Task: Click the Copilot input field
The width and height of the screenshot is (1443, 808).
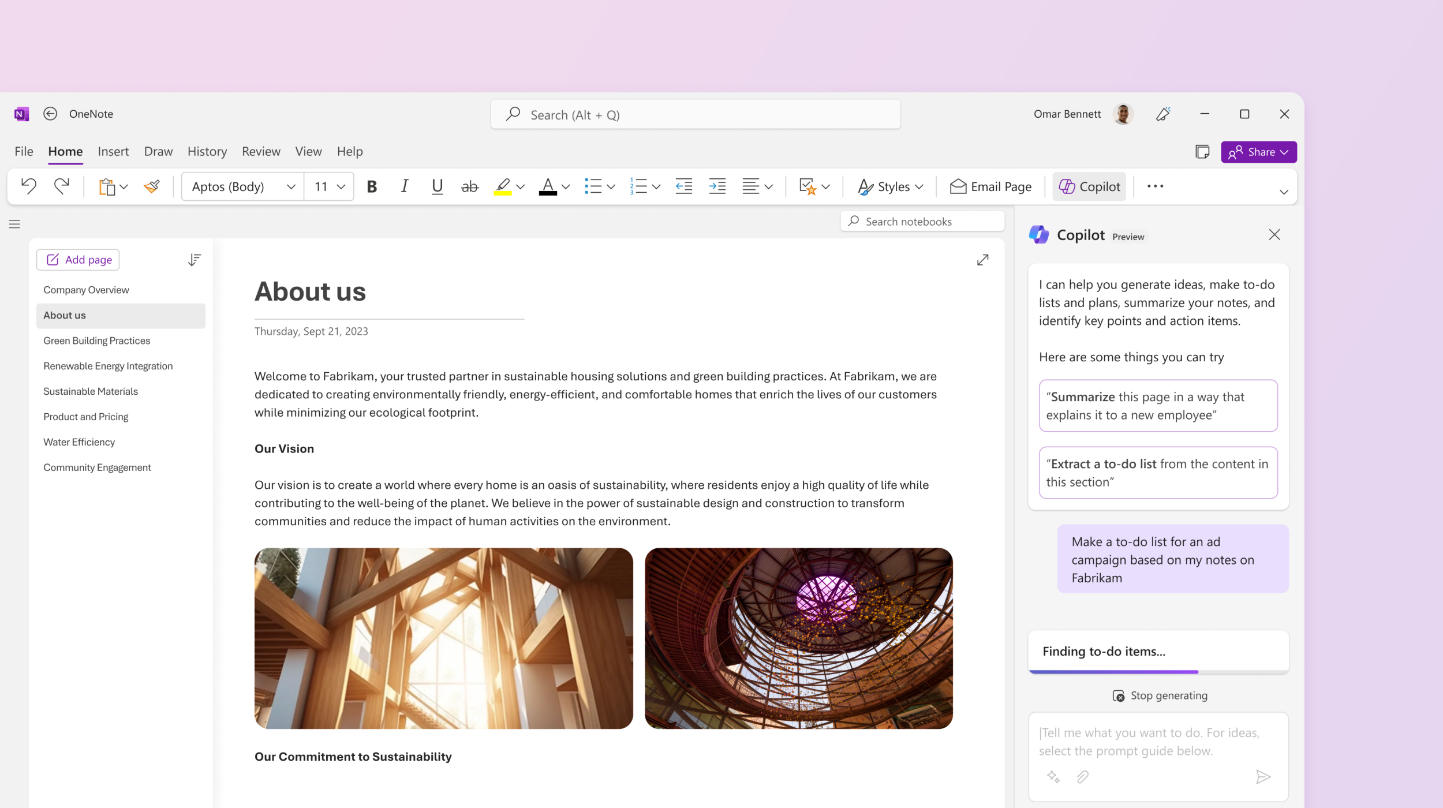Action: coord(1157,742)
